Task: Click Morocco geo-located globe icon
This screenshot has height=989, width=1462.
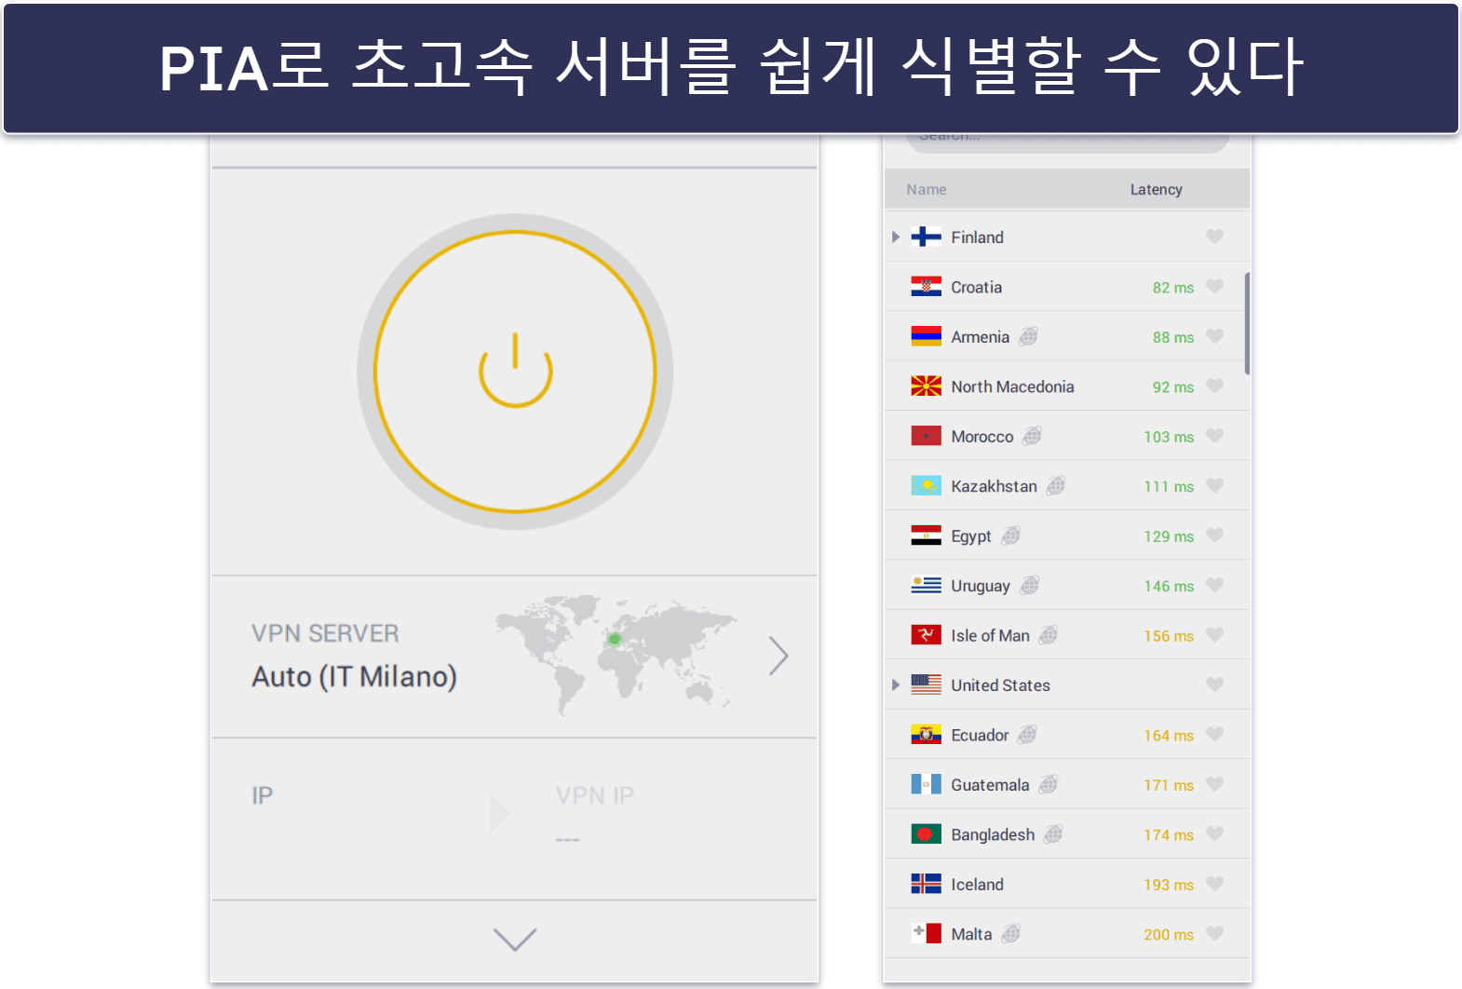Action: 1032,436
